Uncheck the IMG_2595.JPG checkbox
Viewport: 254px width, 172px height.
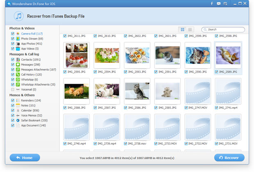pyautogui.click(x=65, y=72)
